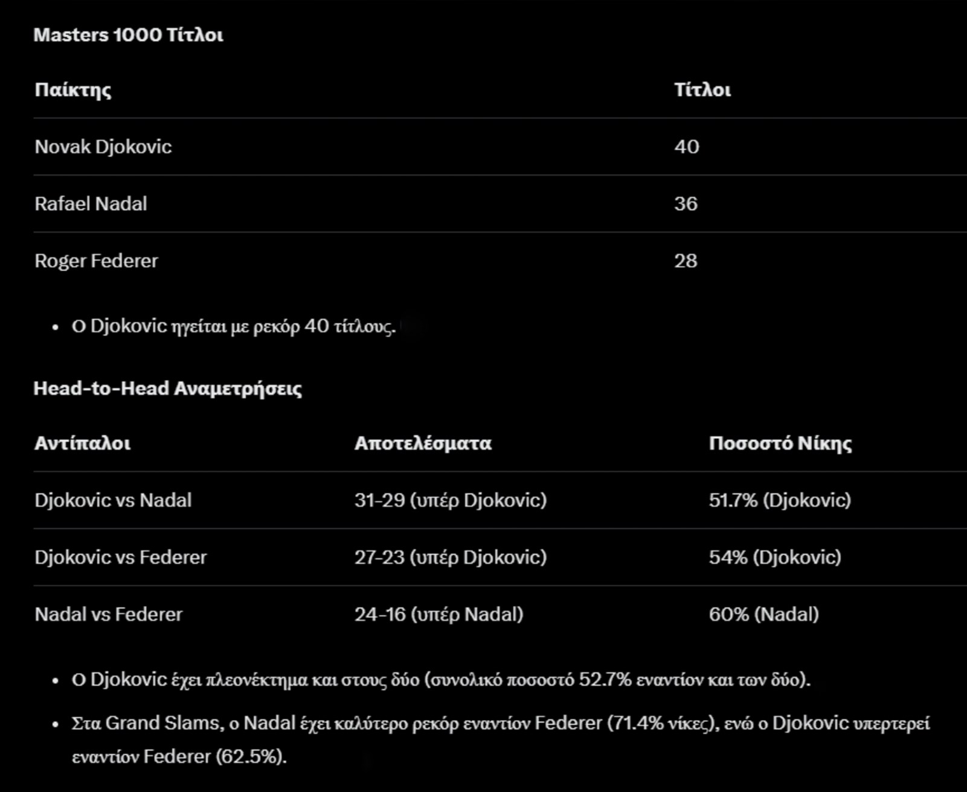Click the 'Αντίπαλοι' column header
Viewport: 967px width, 792px height.
click(x=83, y=443)
